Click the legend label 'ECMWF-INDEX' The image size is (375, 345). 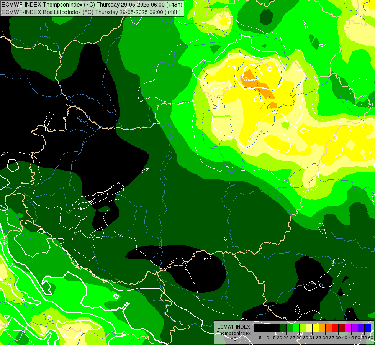[234, 327]
